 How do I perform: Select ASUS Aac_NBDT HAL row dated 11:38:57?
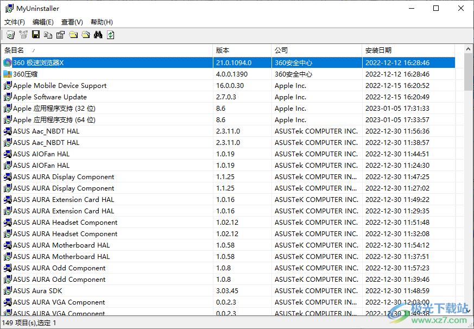coord(228,143)
